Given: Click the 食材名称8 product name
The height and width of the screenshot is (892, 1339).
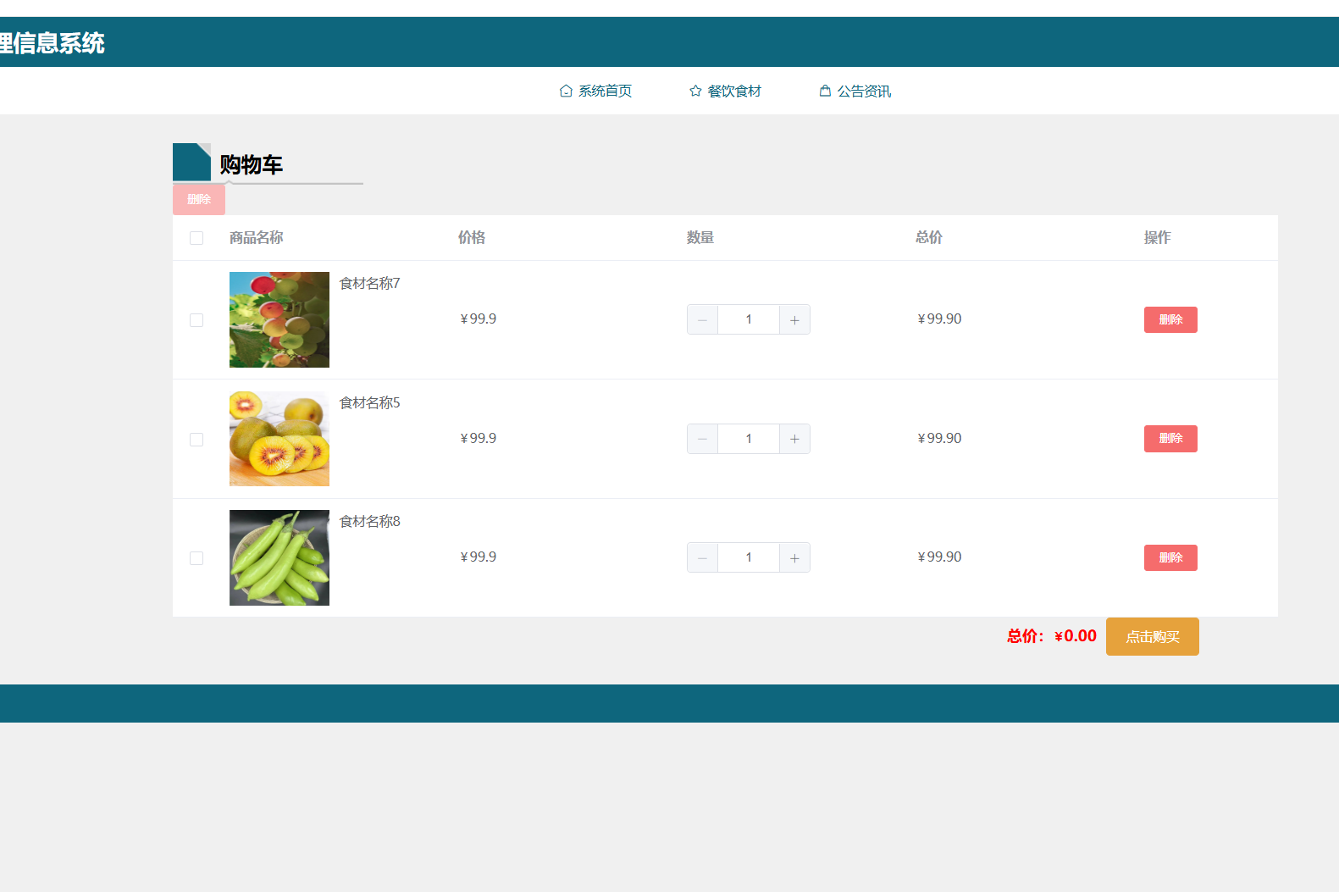Looking at the screenshot, I should [369, 521].
